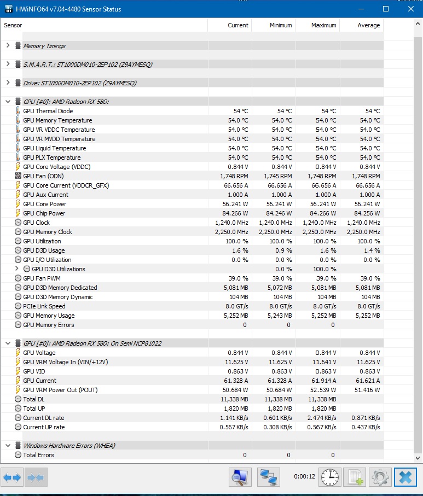This screenshot has height=496, width=423.
Task: Expand the Drive: ST1000DM010 group
Action: coord(8,83)
